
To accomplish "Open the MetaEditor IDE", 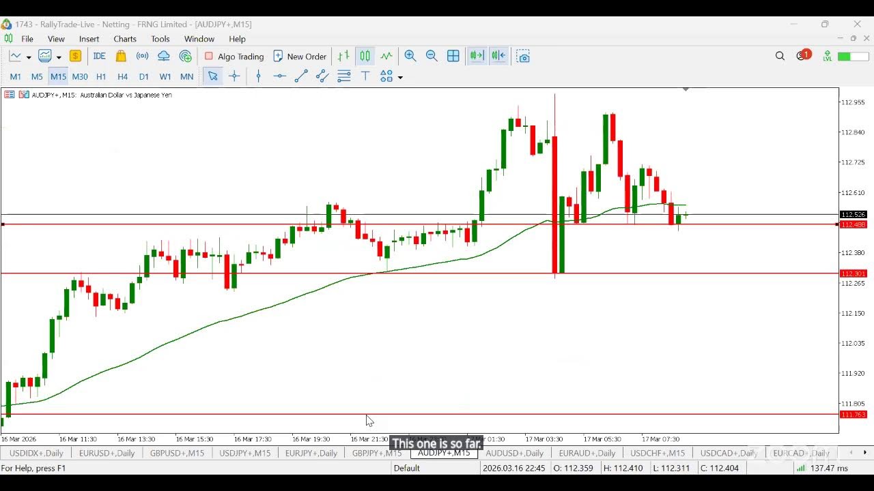I will [x=99, y=57].
